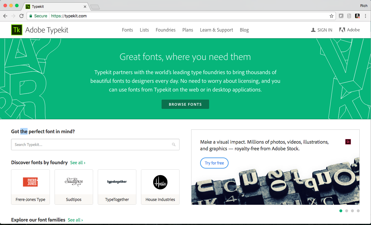Click the Typekit Tk logo icon
The width and height of the screenshot is (371, 225).
click(x=17, y=30)
